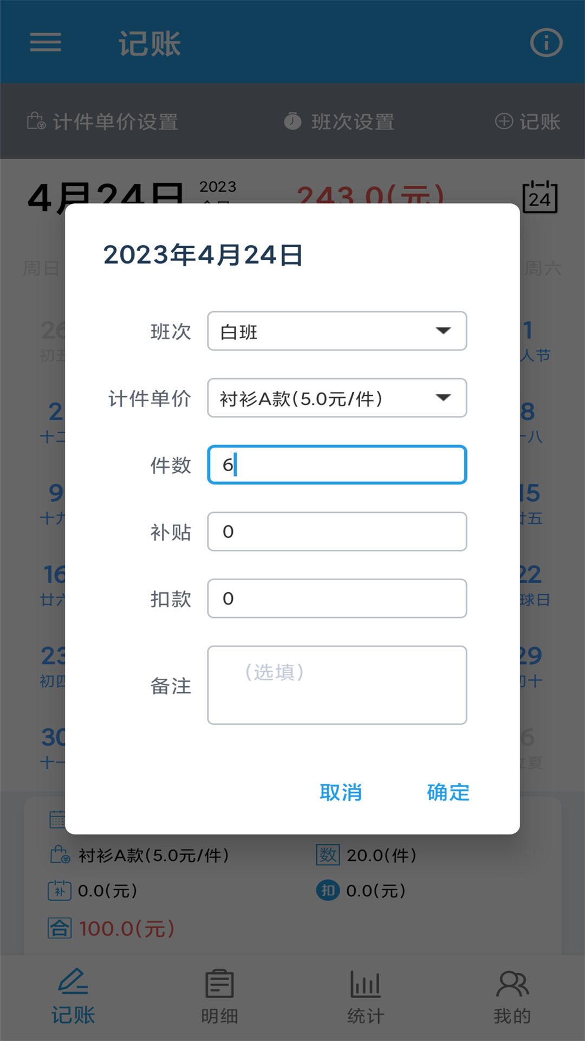Open the 班次 shift dropdown showing 白班

pos(336,331)
